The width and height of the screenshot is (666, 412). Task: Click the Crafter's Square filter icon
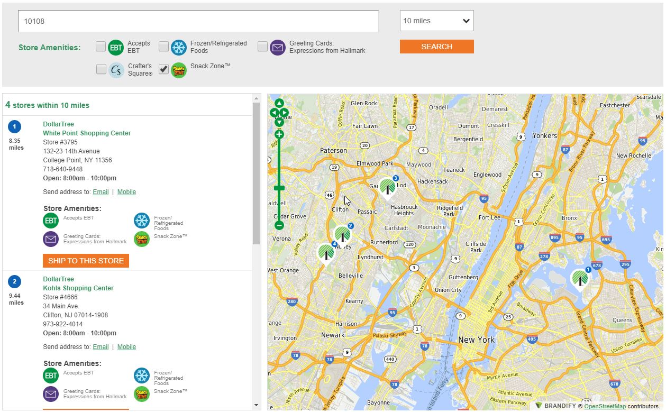(116, 70)
